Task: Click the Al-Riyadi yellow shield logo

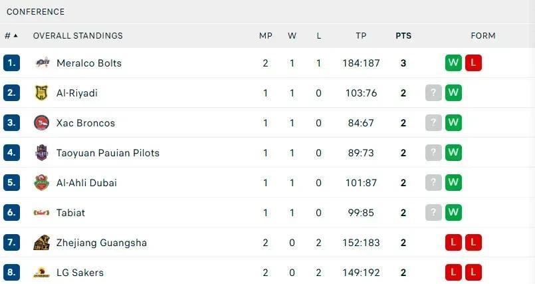Action: (42, 93)
